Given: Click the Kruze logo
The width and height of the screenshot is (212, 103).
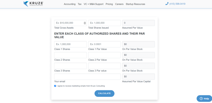Looking at the screenshot, I should (x=33, y=4).
